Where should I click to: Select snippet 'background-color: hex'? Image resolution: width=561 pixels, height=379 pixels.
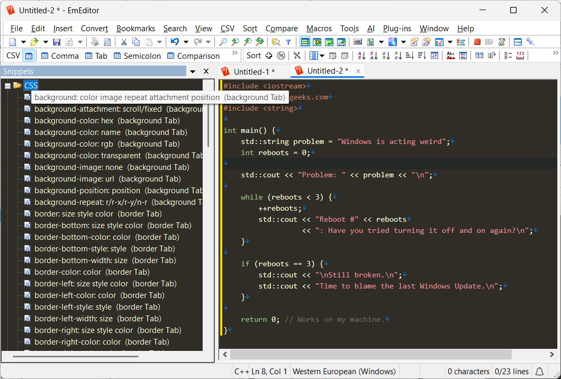point(107,121)
